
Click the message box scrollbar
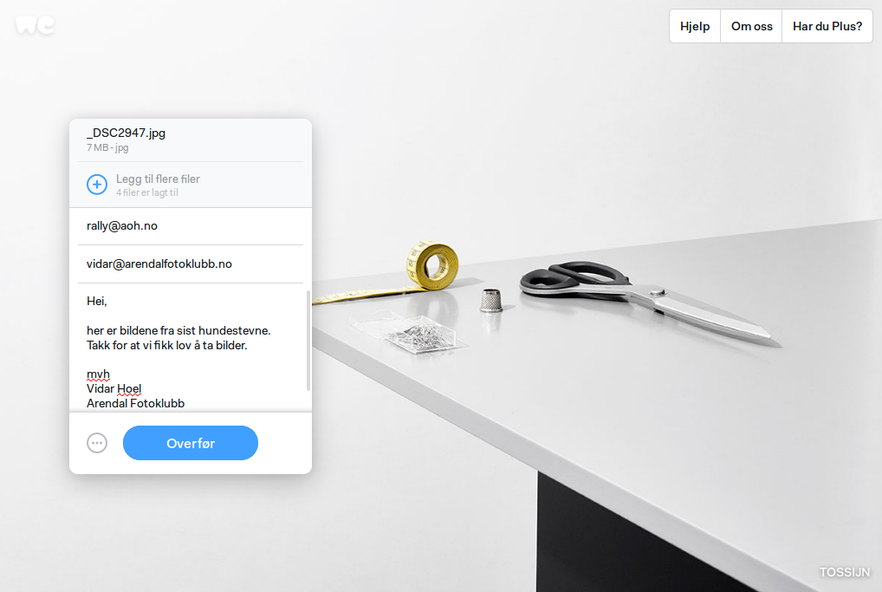coord(308,341)
